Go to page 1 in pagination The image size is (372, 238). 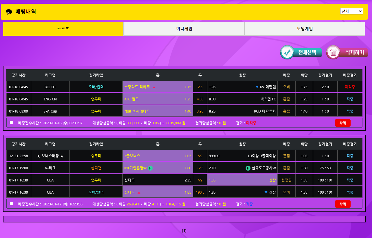pyautogui.click(x=184, y=231)
